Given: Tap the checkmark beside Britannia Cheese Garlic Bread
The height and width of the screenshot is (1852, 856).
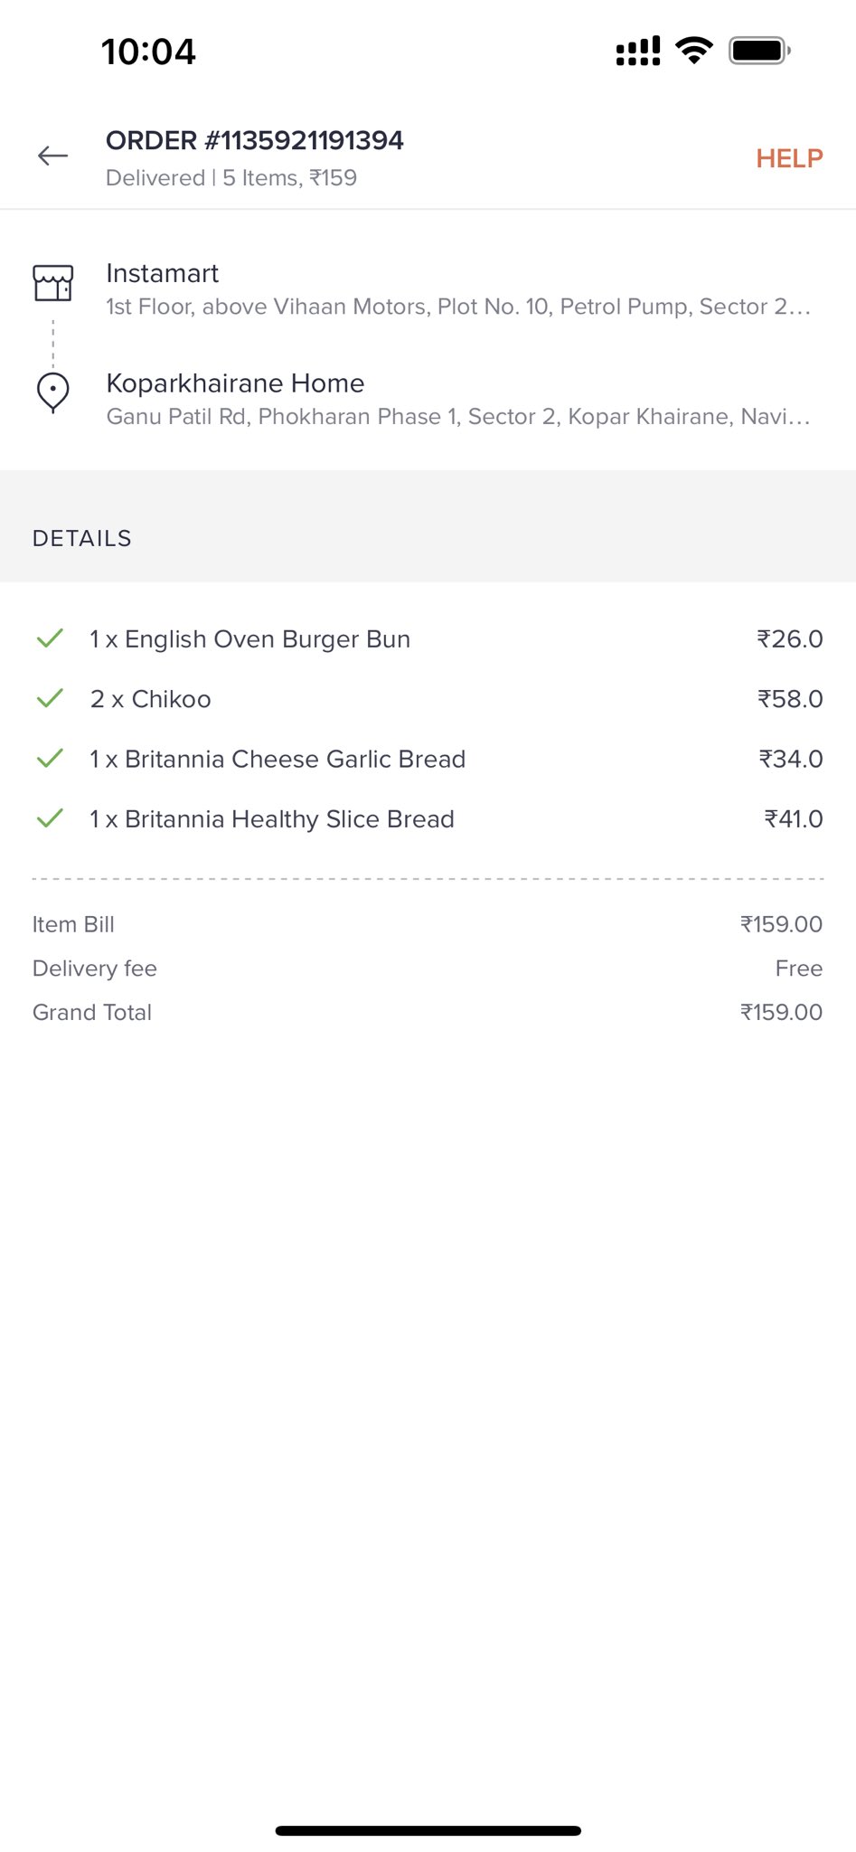Looking at the screenshot, I should (x=50, y=758).
